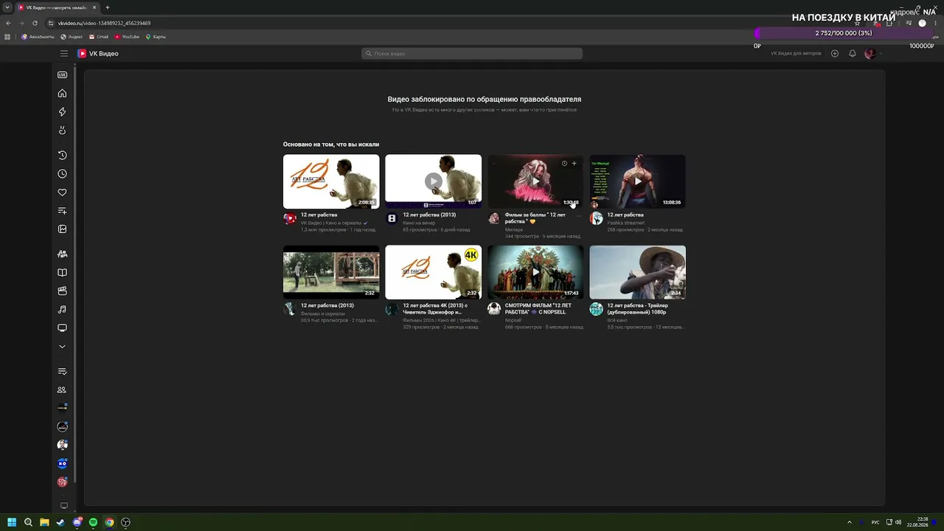This screenshot has height=531, width=944.
Task: Open the Windows Start menu
Action: tap(12, 522)
